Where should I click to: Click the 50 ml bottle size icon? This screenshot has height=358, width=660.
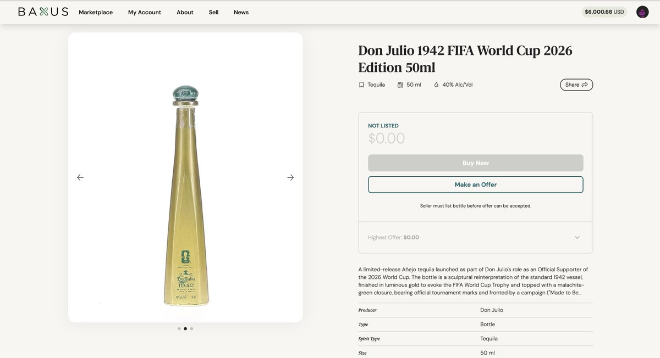[x=400, y=85]
